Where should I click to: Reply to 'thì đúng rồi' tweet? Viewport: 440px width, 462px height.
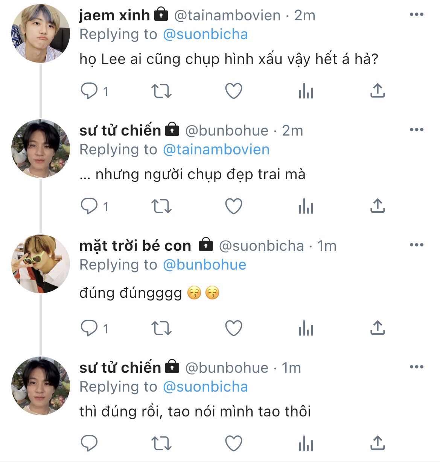coord(89,444)
